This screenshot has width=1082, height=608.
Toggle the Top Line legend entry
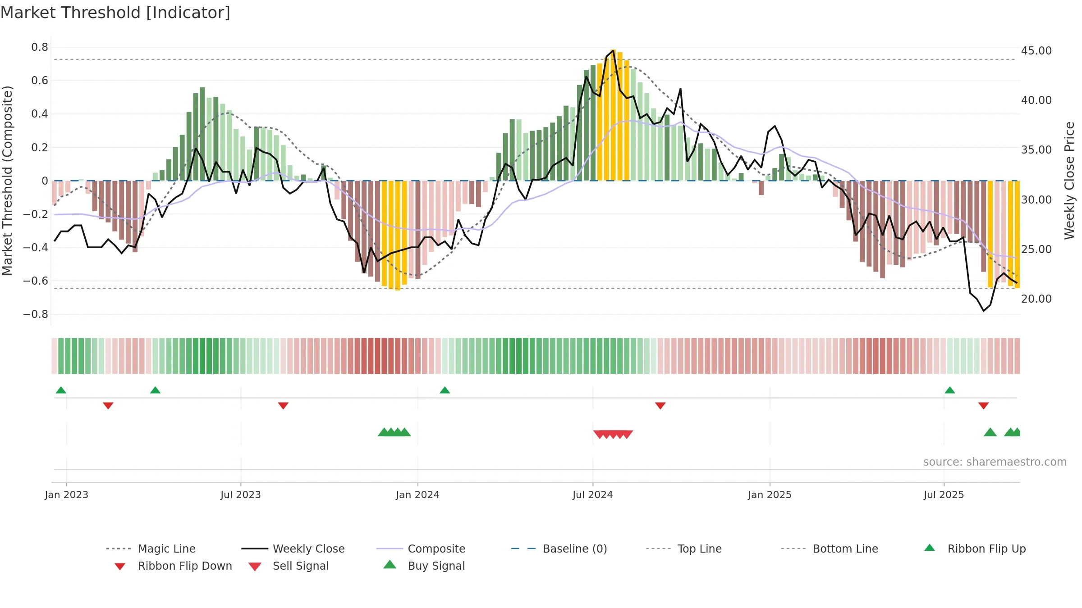pyautogui.click(x=683, y=549)
